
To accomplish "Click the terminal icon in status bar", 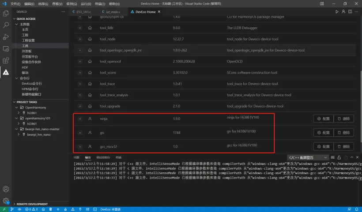I will pos(95,209).
